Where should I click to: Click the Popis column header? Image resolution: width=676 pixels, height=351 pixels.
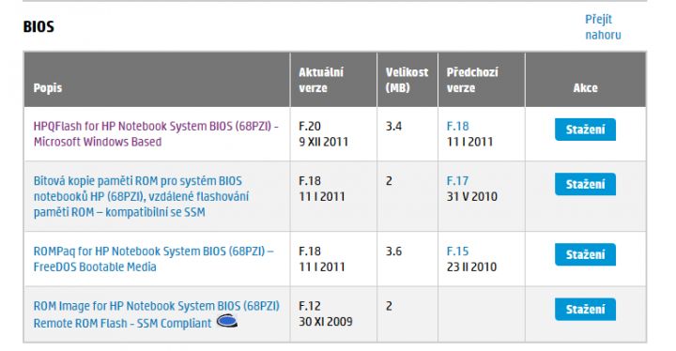[x=48, y=87]
